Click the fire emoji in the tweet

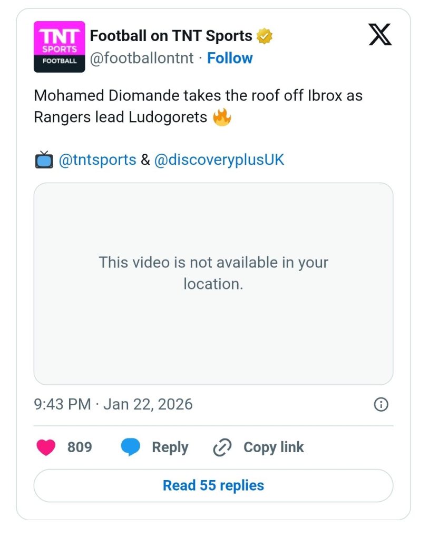[x=222, y=117]
